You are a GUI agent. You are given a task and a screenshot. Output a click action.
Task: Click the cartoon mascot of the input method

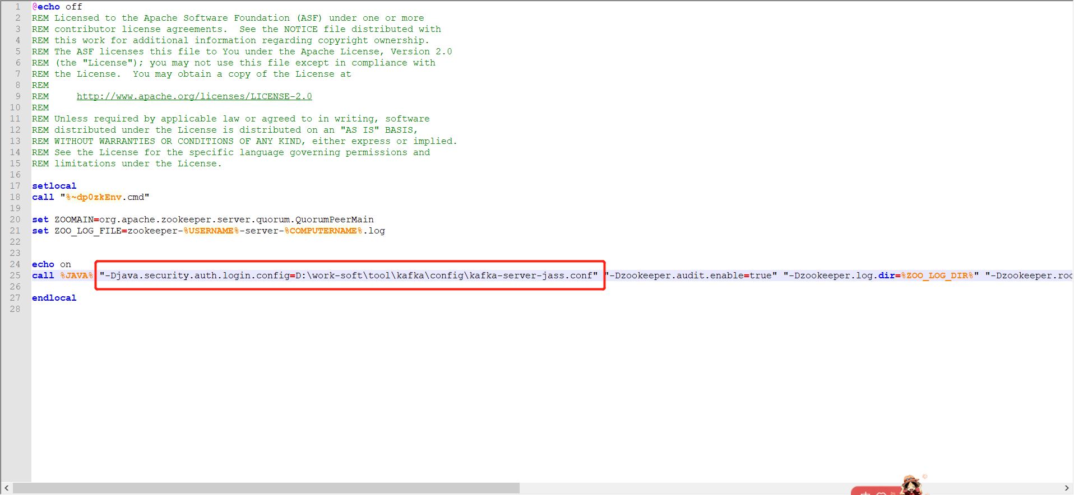point(911,485)
